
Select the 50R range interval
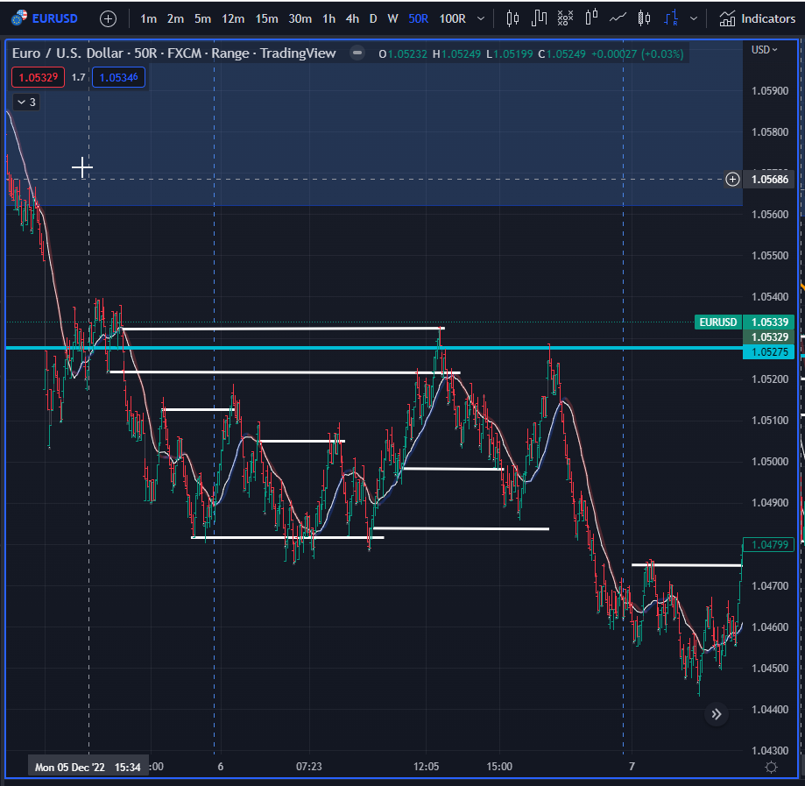point(418,19)
